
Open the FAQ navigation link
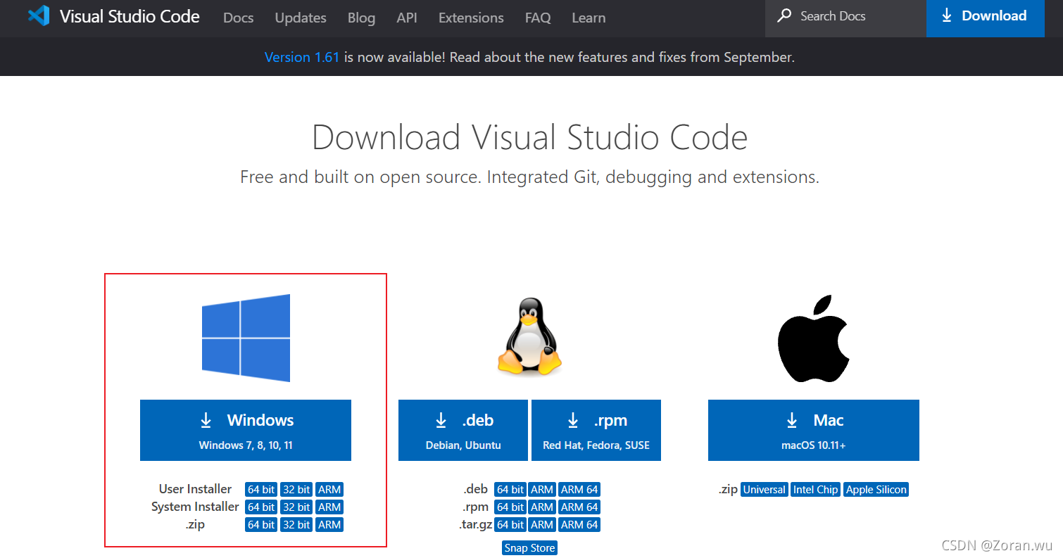point(538,18)
